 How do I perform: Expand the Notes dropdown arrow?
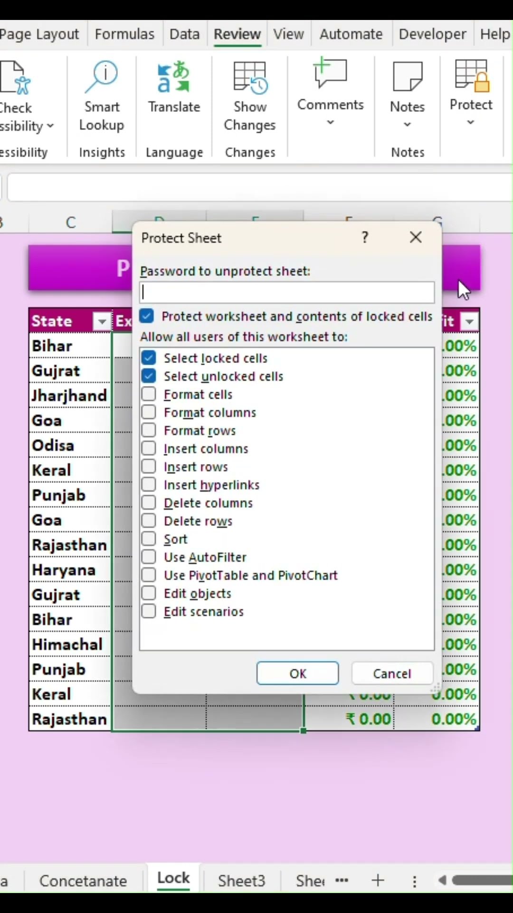click(x=407, y=125)
